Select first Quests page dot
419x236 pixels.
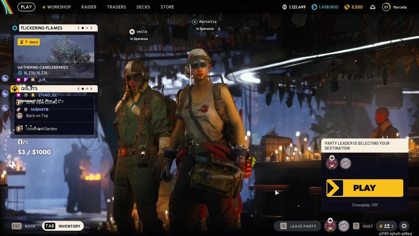(83, 88)
